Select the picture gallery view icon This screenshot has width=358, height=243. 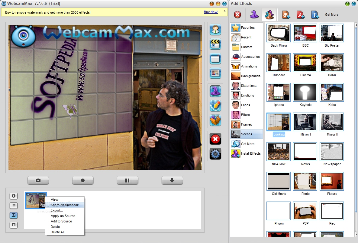14,215
